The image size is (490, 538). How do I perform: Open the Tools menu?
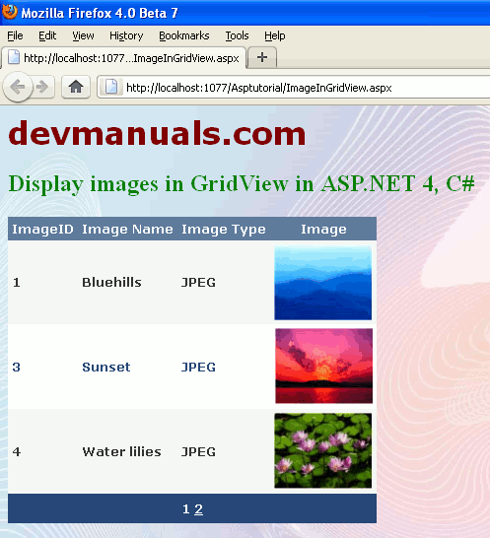[237, 35]
